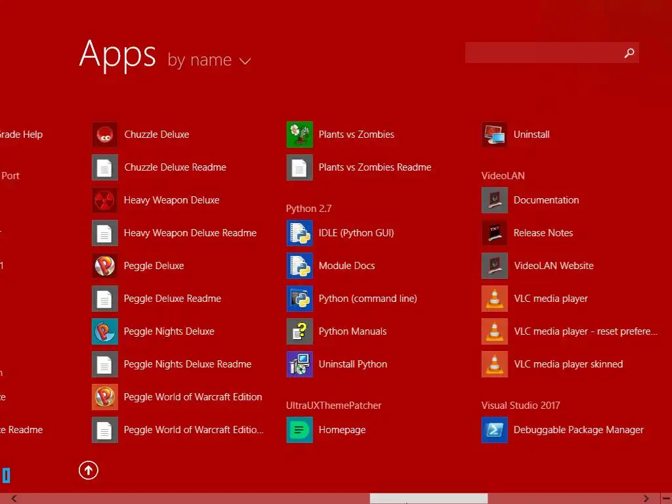
Task: Launch the VLC media player cone icon
Action: [x=495, y=299]
